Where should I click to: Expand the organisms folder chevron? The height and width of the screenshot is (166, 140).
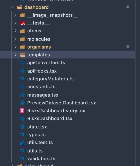(15, 47)
